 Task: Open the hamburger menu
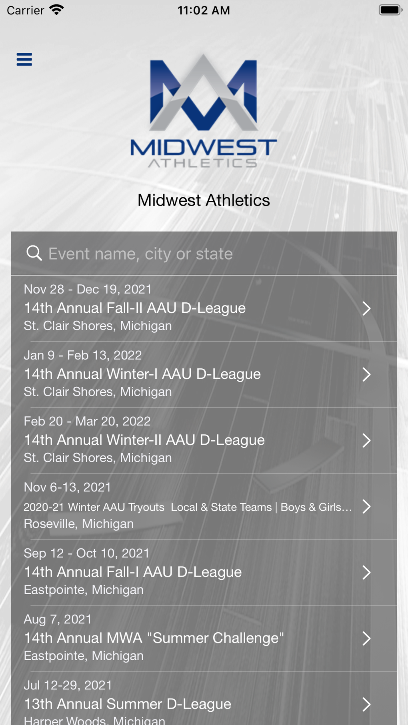(x=24, y=59)
